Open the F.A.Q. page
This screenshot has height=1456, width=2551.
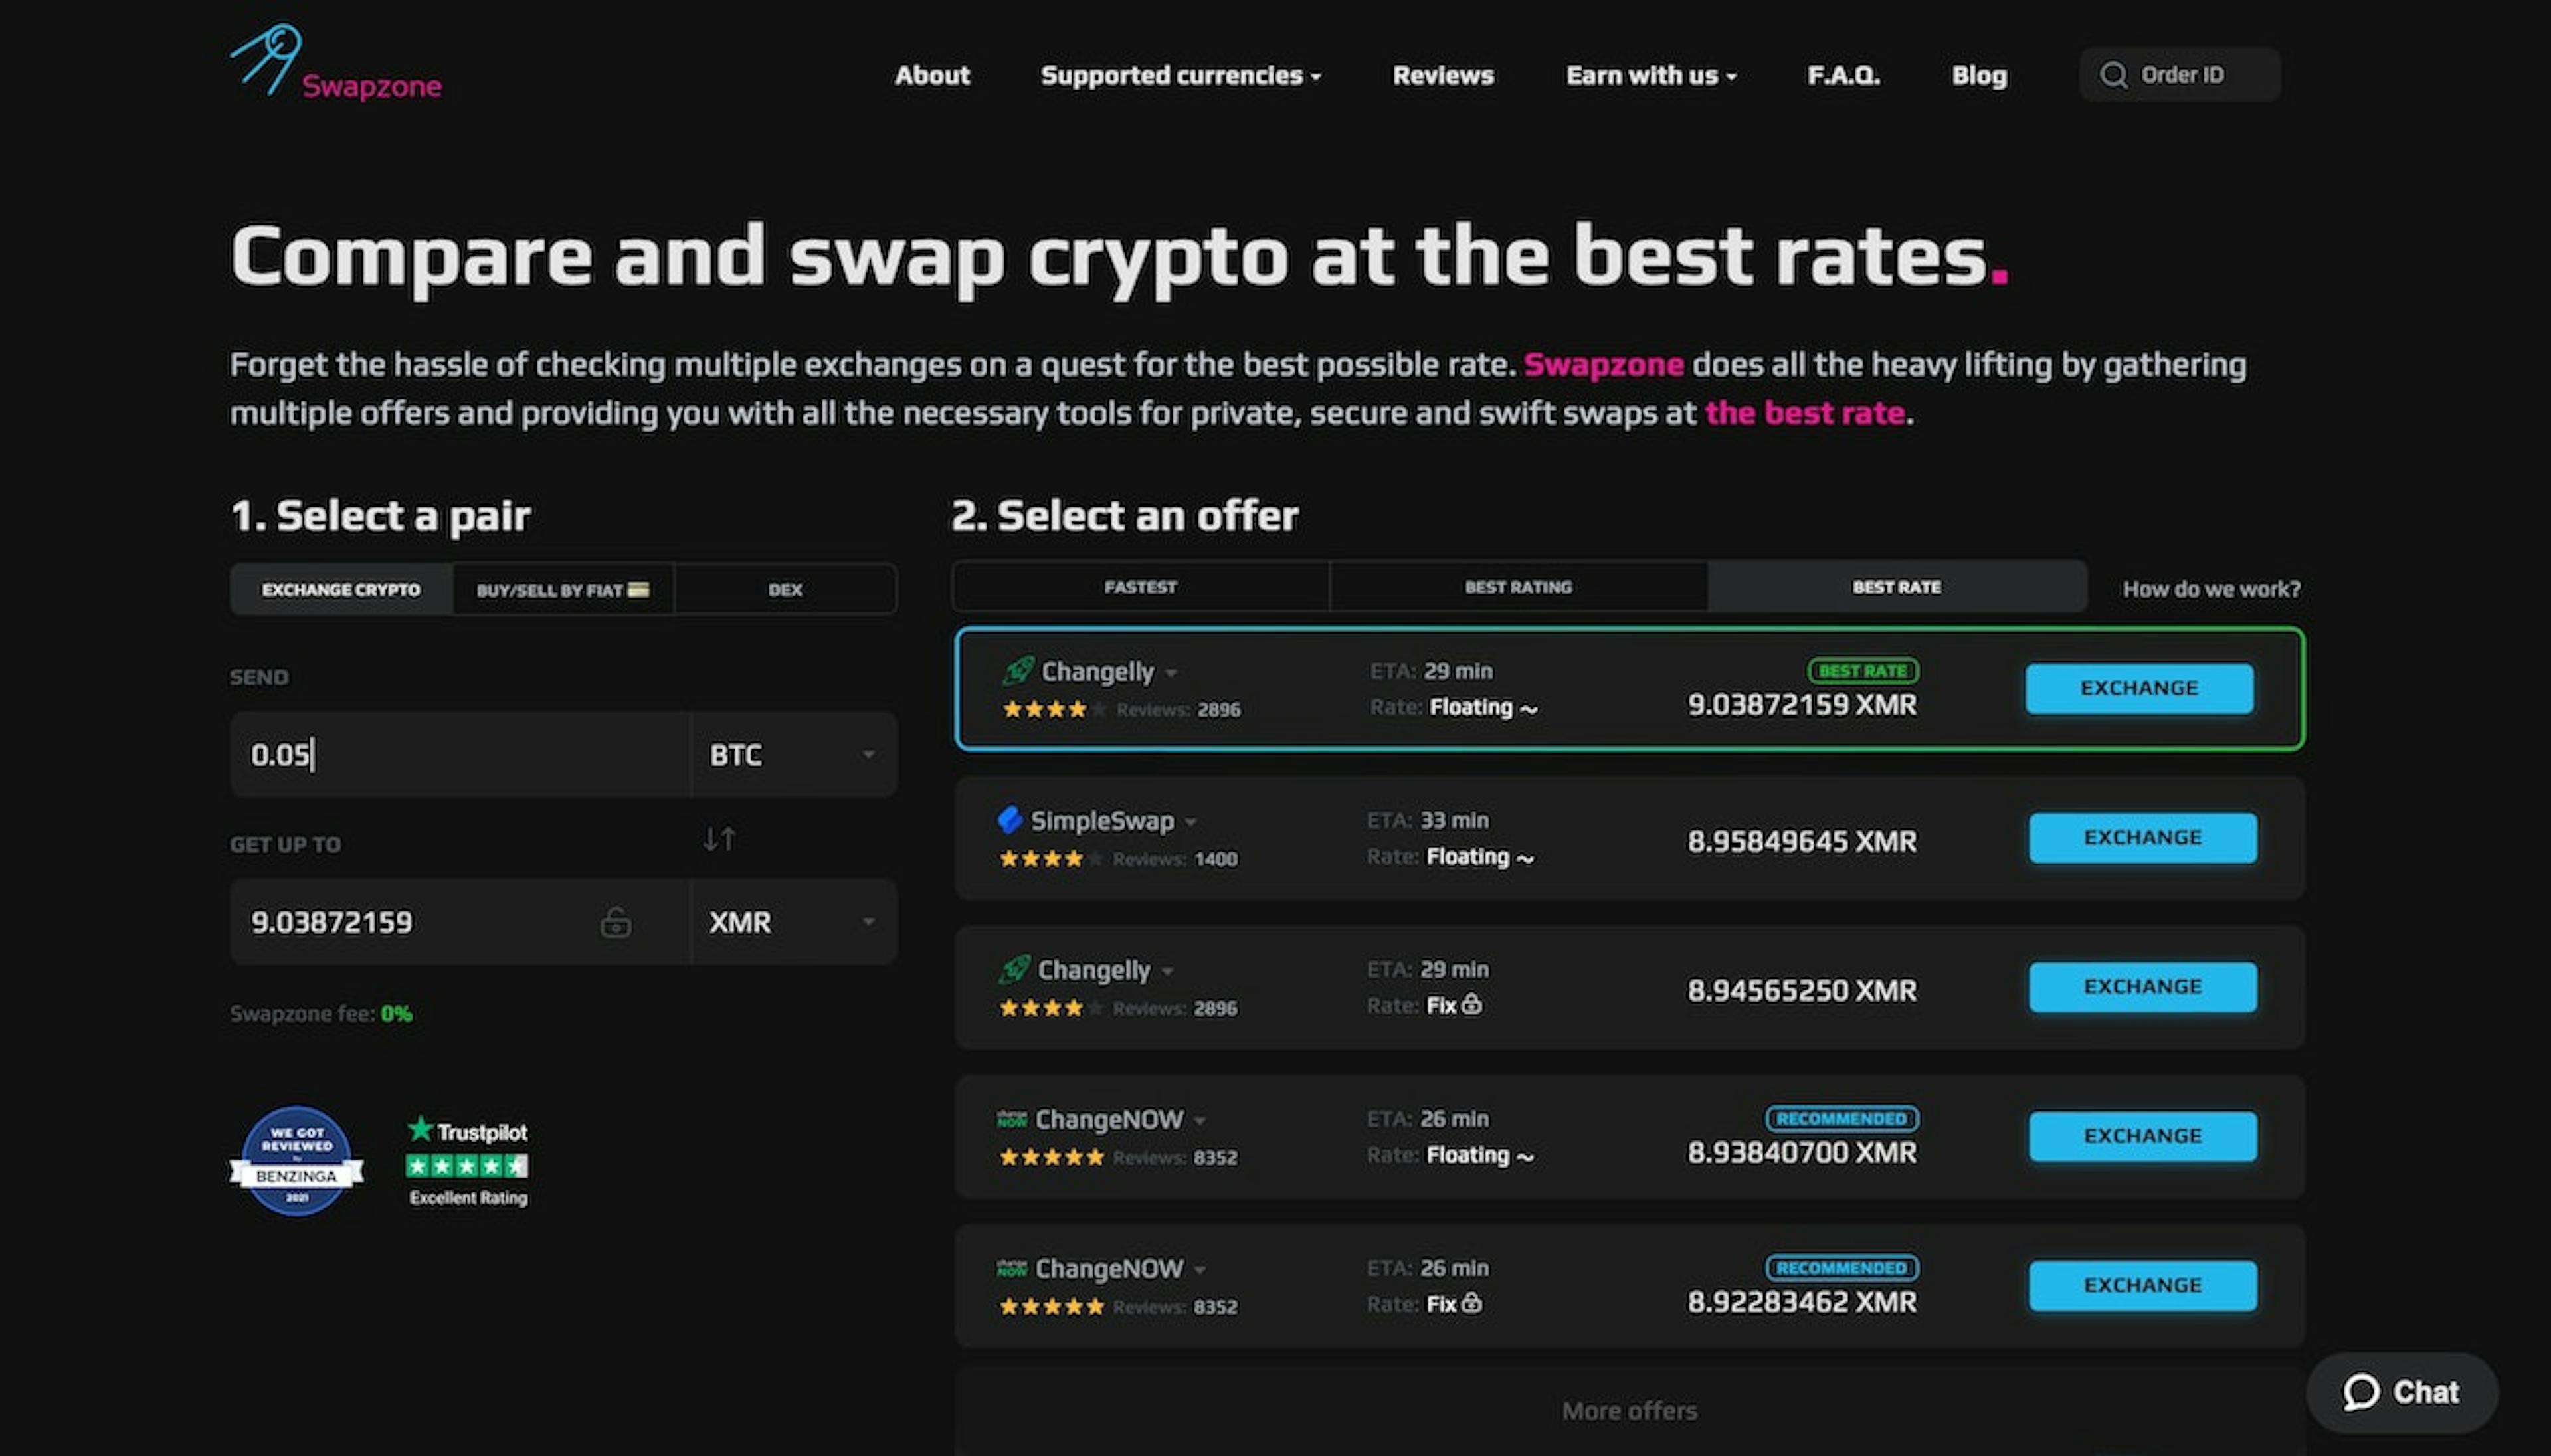tap(1843, 76)
